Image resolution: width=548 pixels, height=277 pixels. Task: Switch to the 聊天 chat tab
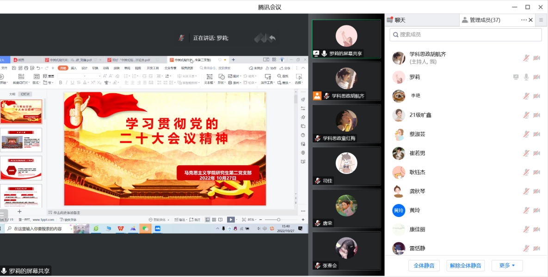(400, 20)
